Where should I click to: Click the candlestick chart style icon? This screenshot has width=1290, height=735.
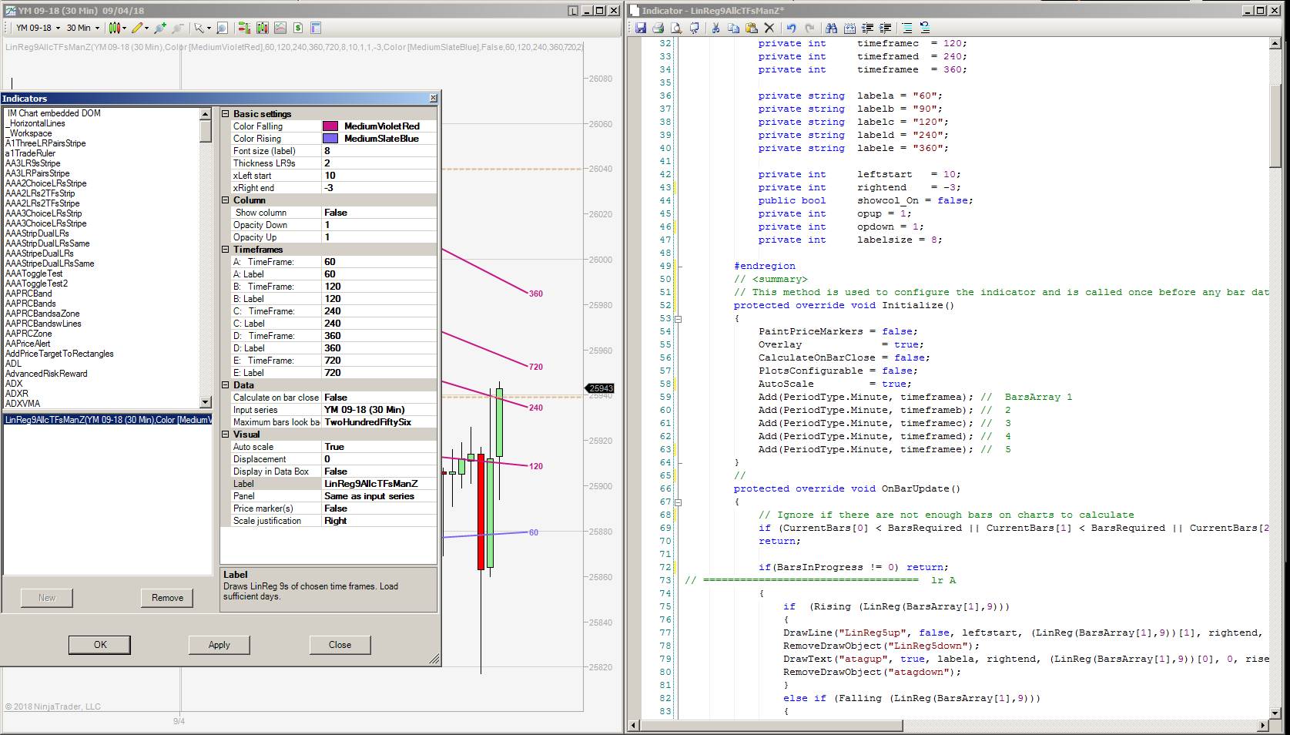point(115,28)
